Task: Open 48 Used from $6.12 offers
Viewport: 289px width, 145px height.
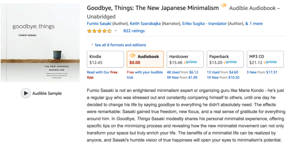Action: coord(183,72)
